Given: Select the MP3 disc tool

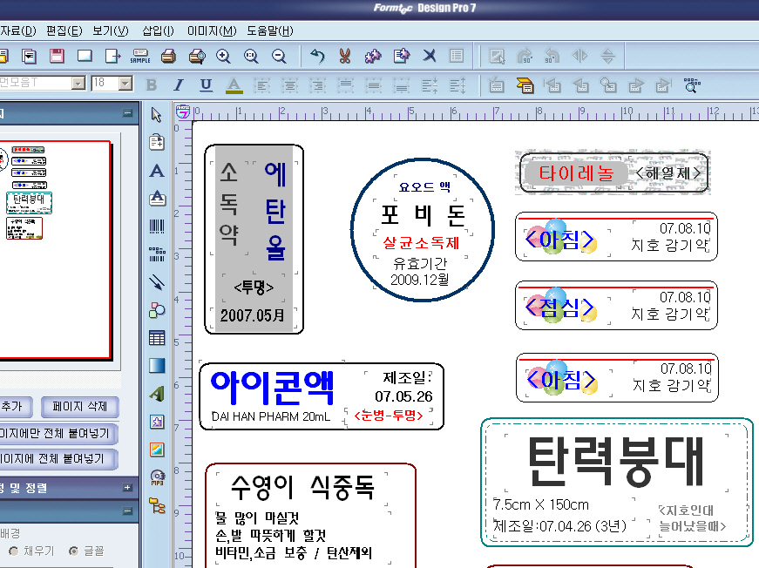Looking at the screenshot, I should click(x=158, y=477).
